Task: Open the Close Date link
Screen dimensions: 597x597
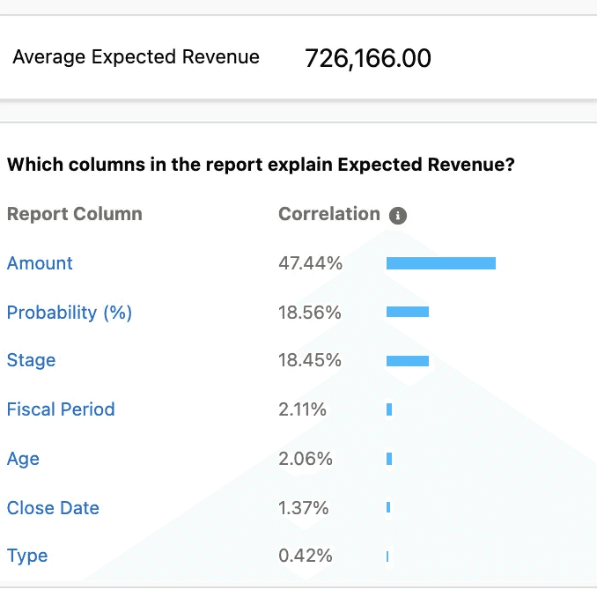Action: click(53, 508)
